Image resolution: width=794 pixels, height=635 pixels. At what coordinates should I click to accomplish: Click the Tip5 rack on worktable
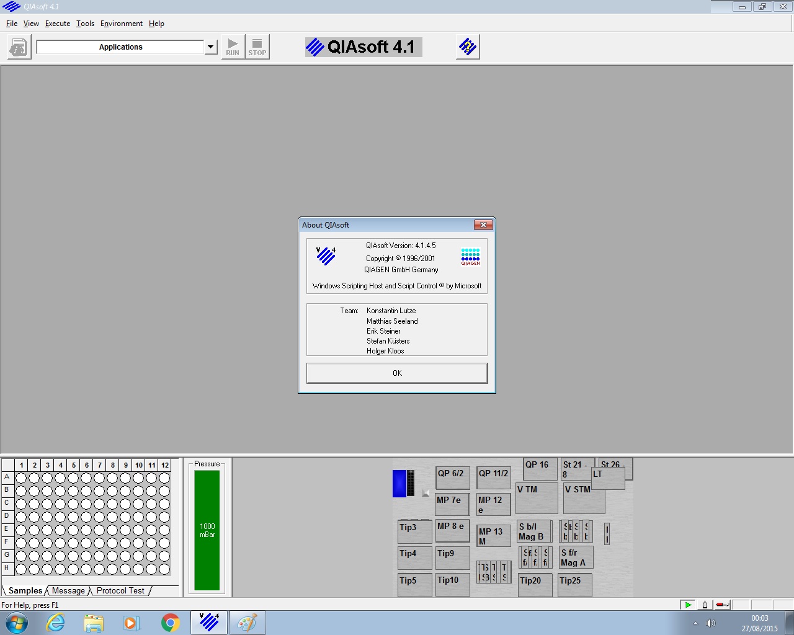[415, 585]
